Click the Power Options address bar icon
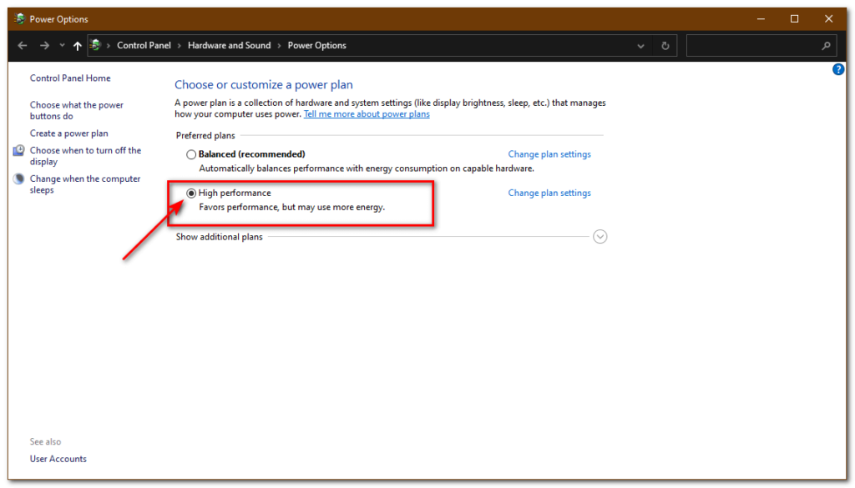The height and width of the screenshot is (488, 855). 95,45
